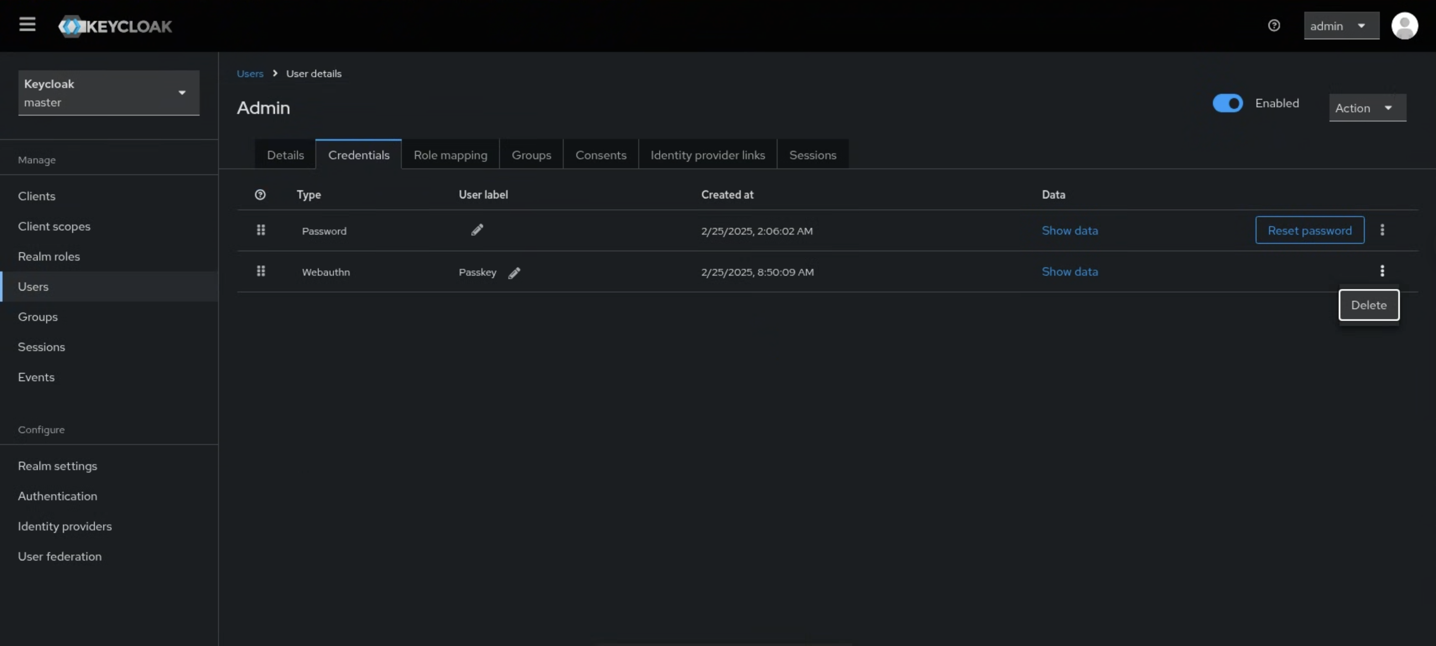Open the Keycloak master realm selector
The image size is (1436, 646).
coord(109,93)
